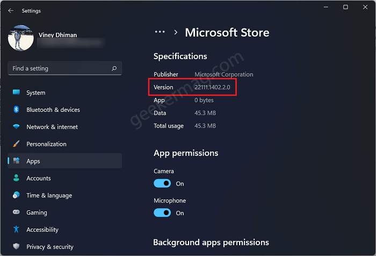This screenshot has width=376, height=256.
Task: Click the Microsoft Store page title
Action: 227,32
